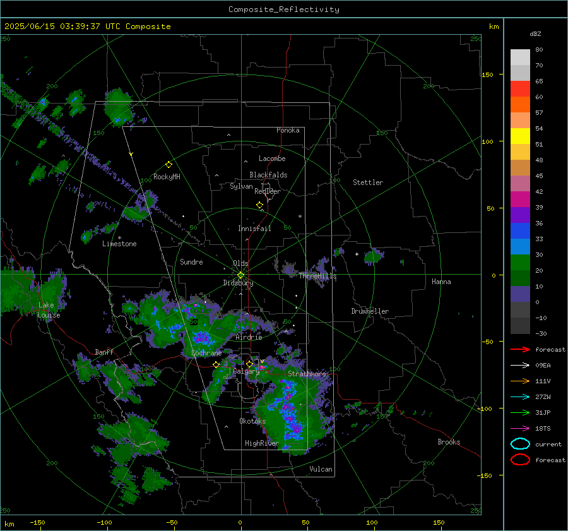Select the topmost light gray swatch on the dBZ scale

click(x=520, y=57)
